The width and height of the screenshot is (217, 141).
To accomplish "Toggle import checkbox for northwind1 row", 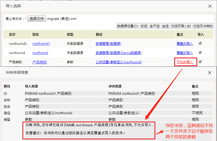I will click(200, 43).
